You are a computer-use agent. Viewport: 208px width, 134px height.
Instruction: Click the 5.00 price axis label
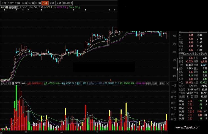pos(174,68)
